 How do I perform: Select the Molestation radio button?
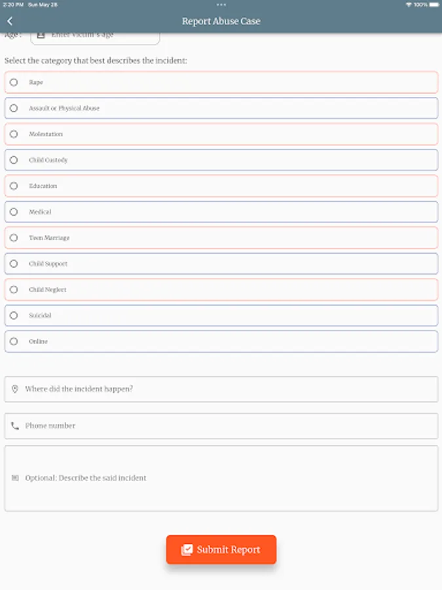(14, 134)
